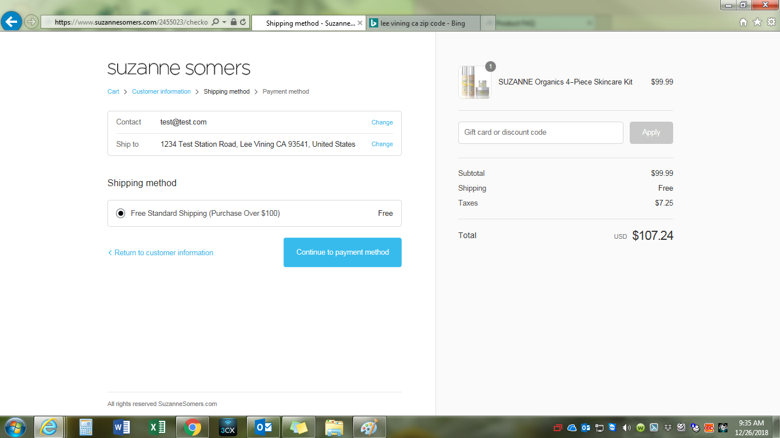780x438 pixels.
Task: Open Outlook from the taskbar
Action: pos(263,427)
